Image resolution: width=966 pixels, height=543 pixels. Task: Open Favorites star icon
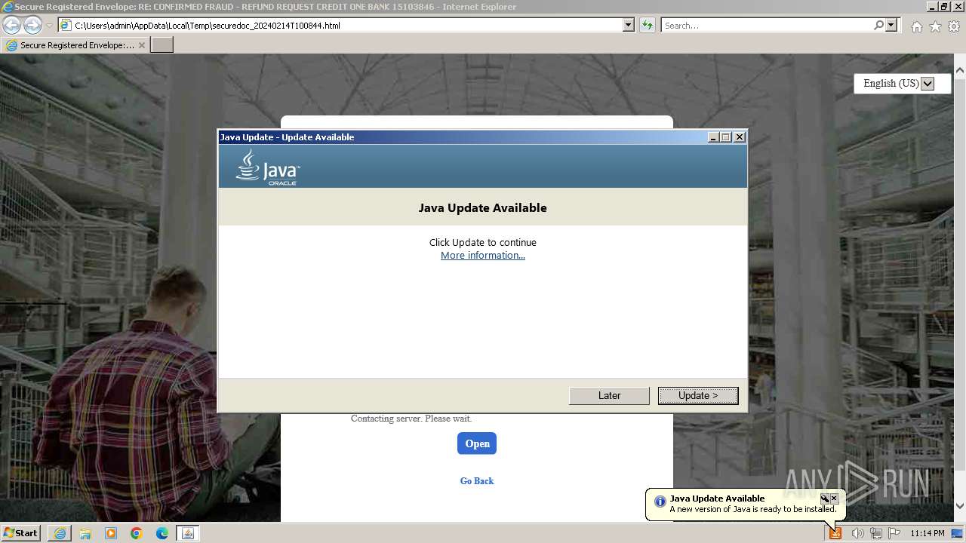pyautogui.click(x=935, y=26)
